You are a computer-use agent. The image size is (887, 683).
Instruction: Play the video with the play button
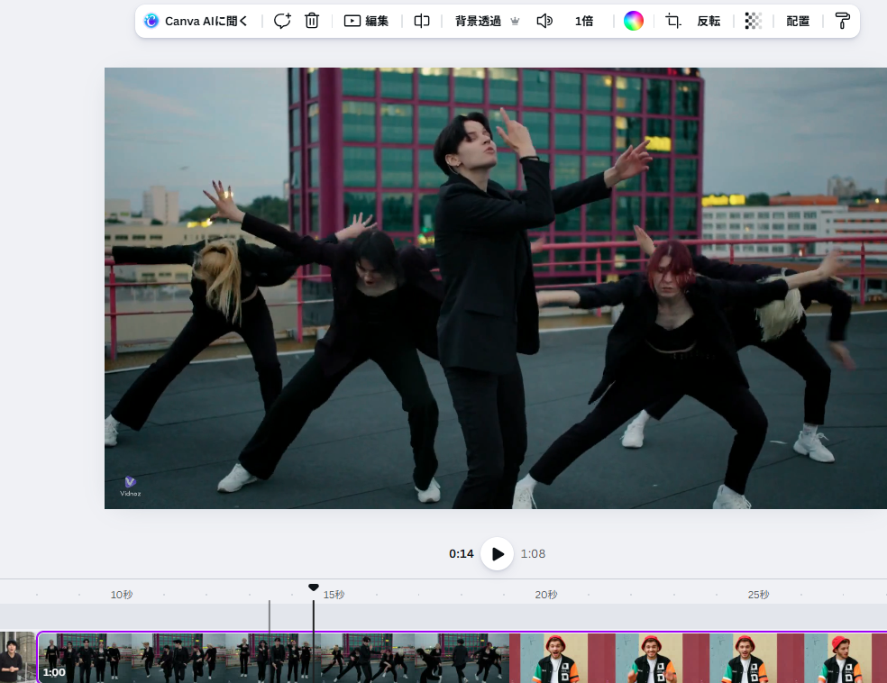(x=498, y=553)
